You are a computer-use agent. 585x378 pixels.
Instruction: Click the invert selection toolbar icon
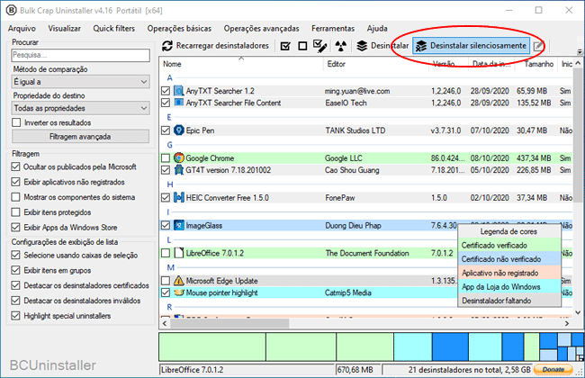[319, 46]
